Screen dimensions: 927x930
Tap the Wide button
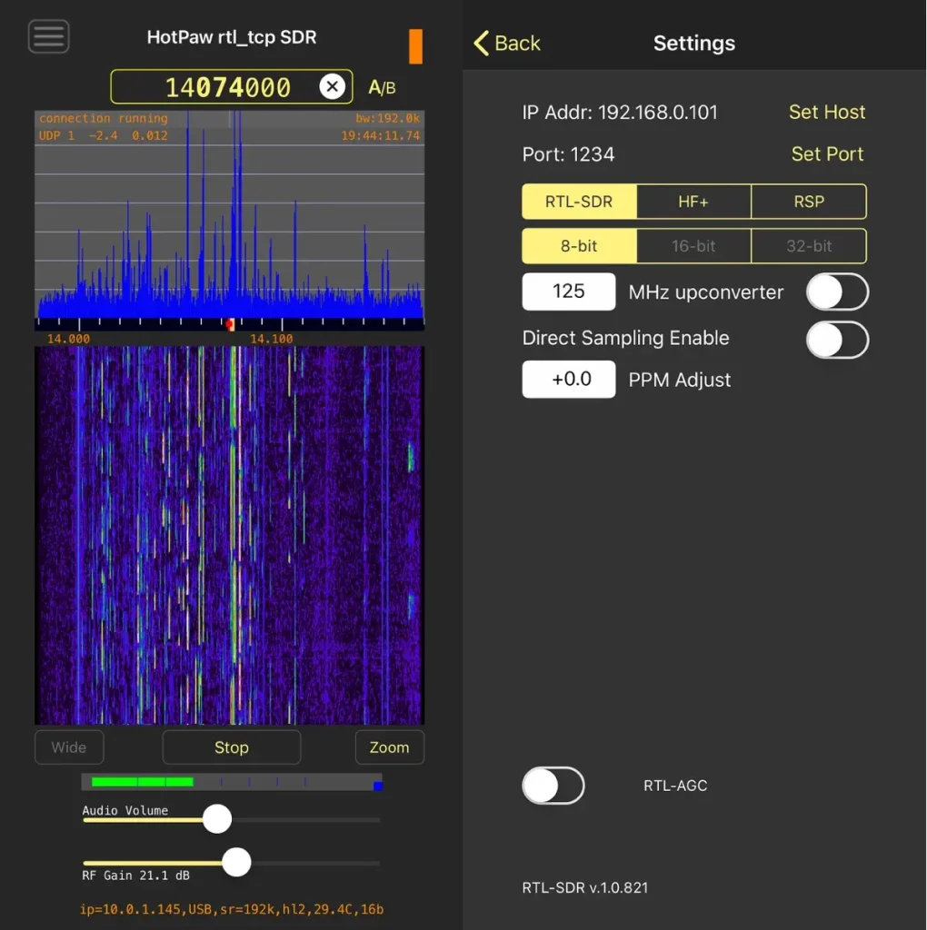[x=69, y=747]
